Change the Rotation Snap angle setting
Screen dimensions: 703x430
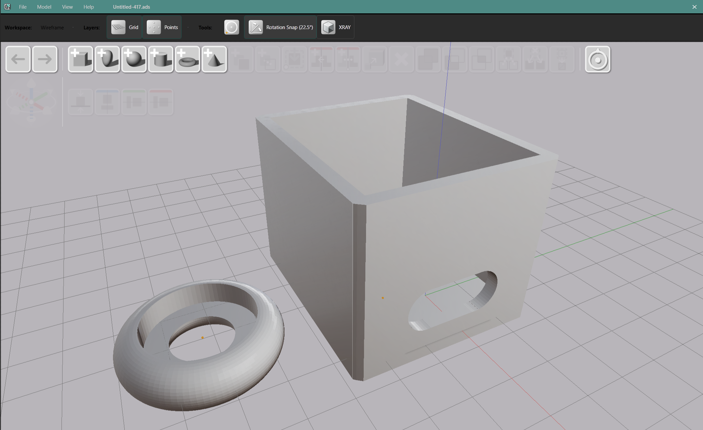tap(280, 27)
